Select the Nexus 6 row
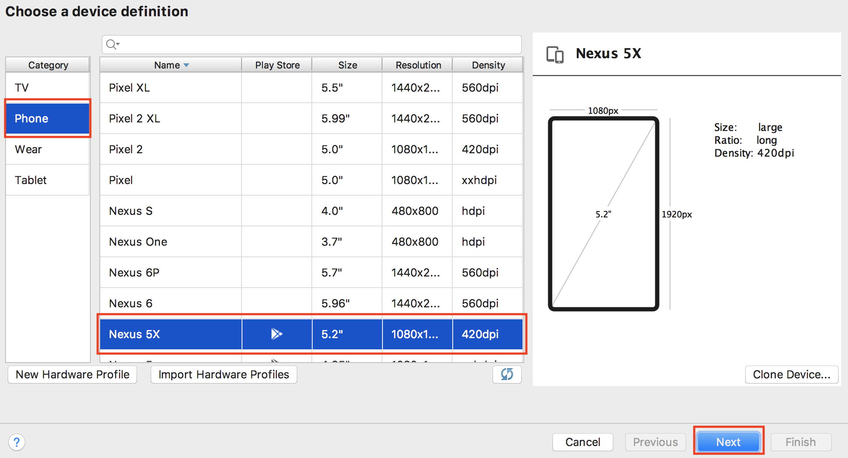This screenshot has width=848, height=458. click(x=311, y=303)
